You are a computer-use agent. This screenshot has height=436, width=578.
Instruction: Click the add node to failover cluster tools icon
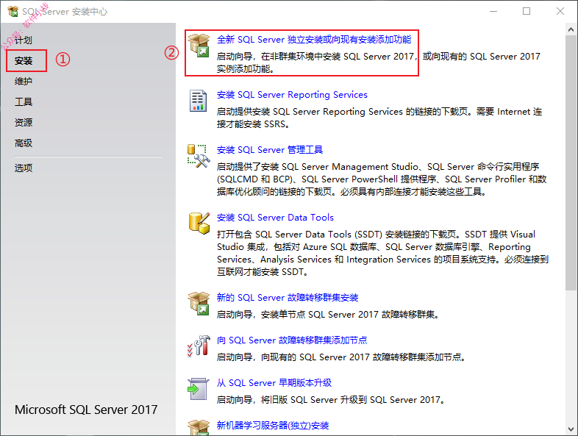pyautogui.click(x=199, y=346)
